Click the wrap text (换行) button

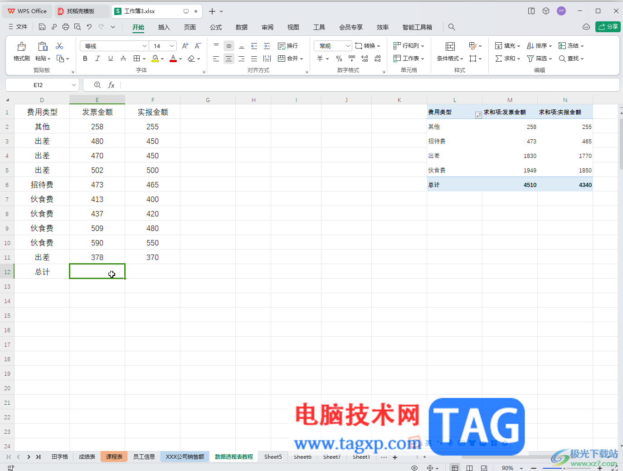[288, 46]
